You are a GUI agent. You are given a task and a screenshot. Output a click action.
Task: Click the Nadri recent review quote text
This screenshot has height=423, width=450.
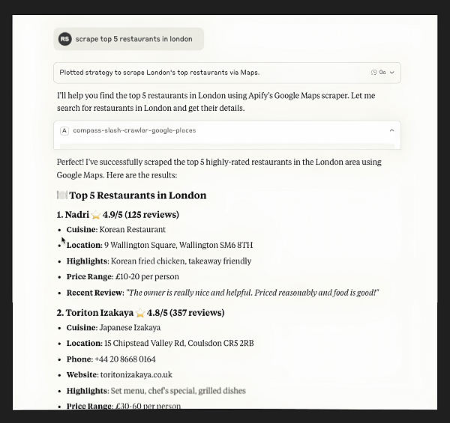[252, 293]
